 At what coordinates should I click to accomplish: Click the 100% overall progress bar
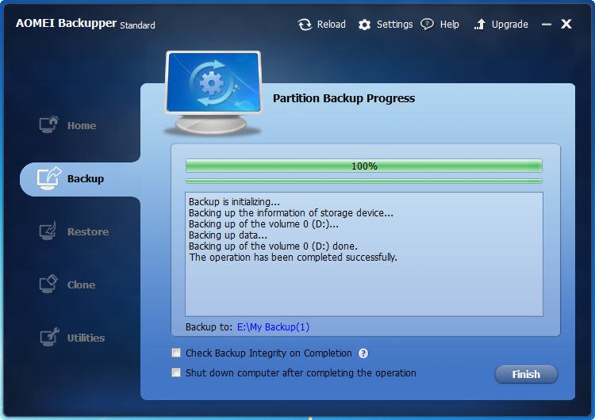(x=364, y=166)
